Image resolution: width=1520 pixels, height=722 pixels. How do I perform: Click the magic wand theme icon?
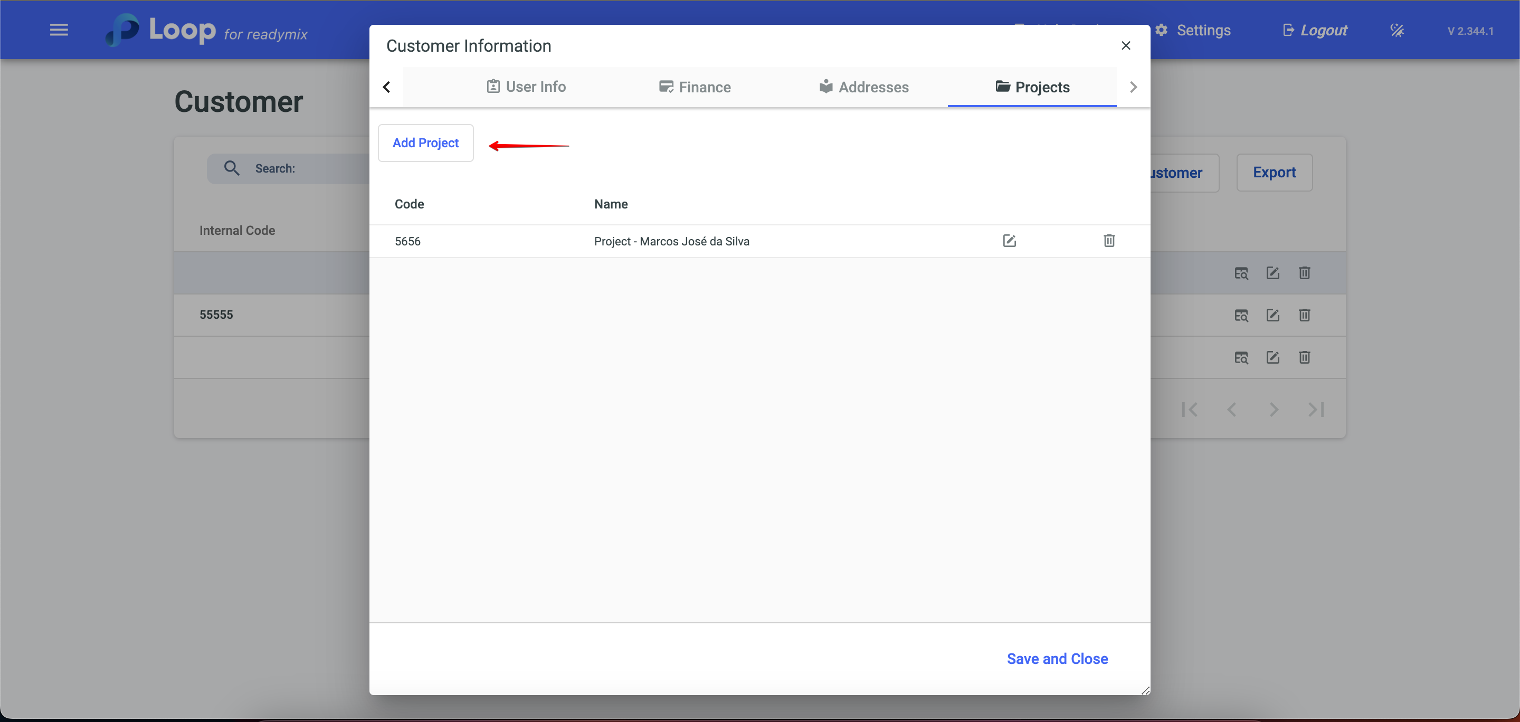click(1396, 30)
